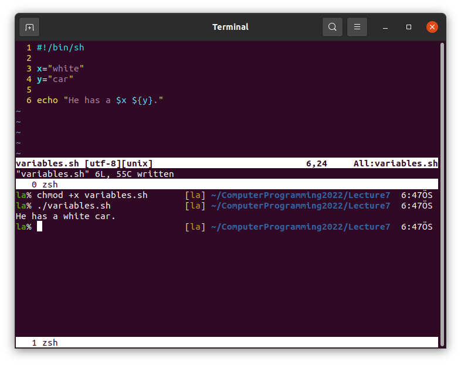This screenshot has width=461, height=365.
Task: Maximize the Terminal window
Action: click(409, 27)
